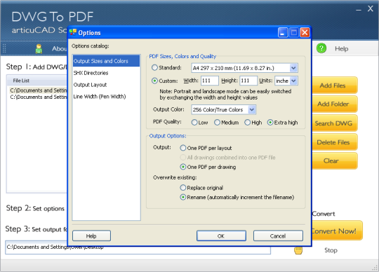
Task: Click the Options dialog title icon
Action: [72, 32]
